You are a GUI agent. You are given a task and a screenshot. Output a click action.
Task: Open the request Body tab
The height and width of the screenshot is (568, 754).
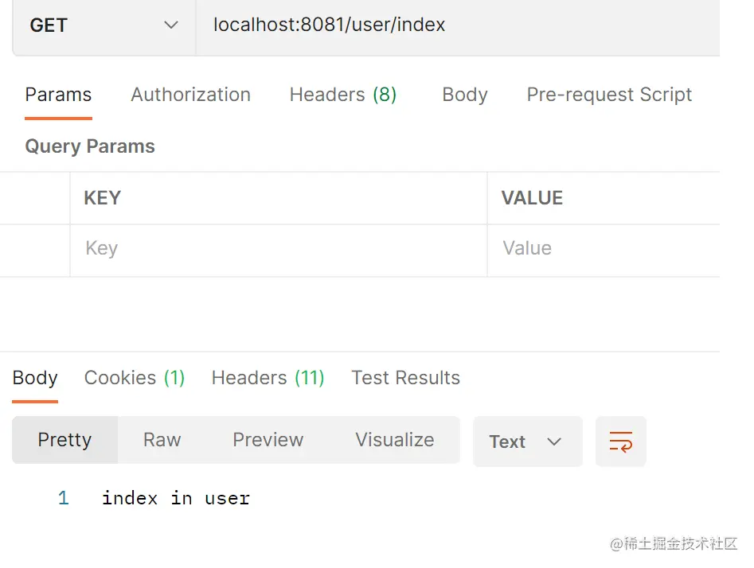point(464,95)
